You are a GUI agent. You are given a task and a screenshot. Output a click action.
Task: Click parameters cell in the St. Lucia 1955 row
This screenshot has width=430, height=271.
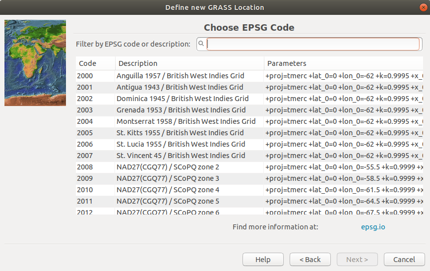pos(343,144)
